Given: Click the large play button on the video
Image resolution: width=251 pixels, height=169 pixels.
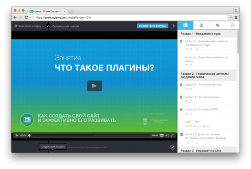Looking at the screenshot, I should coord(94,86).
